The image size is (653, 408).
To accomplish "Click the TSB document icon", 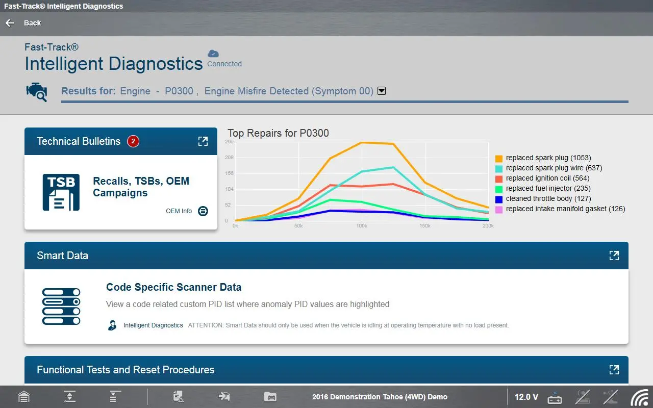I will tap(61, 193).
